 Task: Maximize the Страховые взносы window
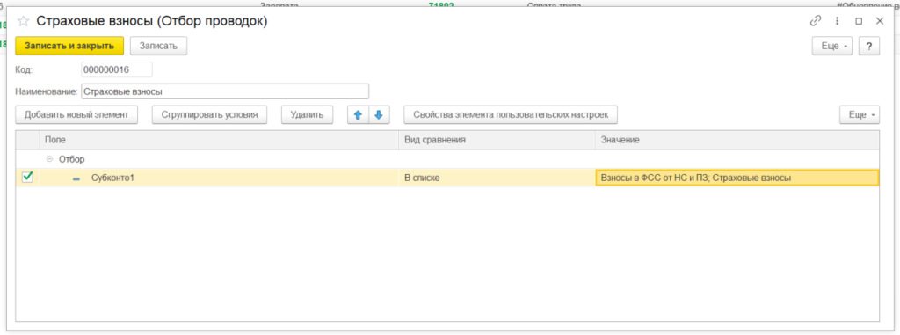coord(859,21)
